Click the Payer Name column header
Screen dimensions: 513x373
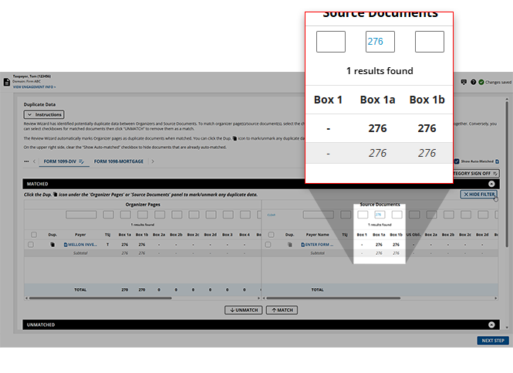(317, 235)
